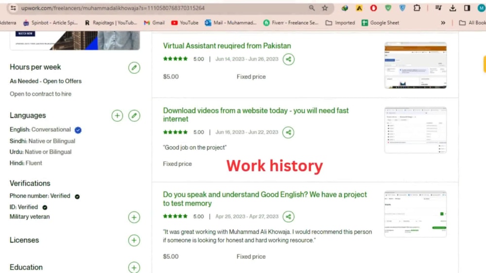Open Gmail bookmark
The height and width of the screenshot is (273, 486).
point(154,23)
